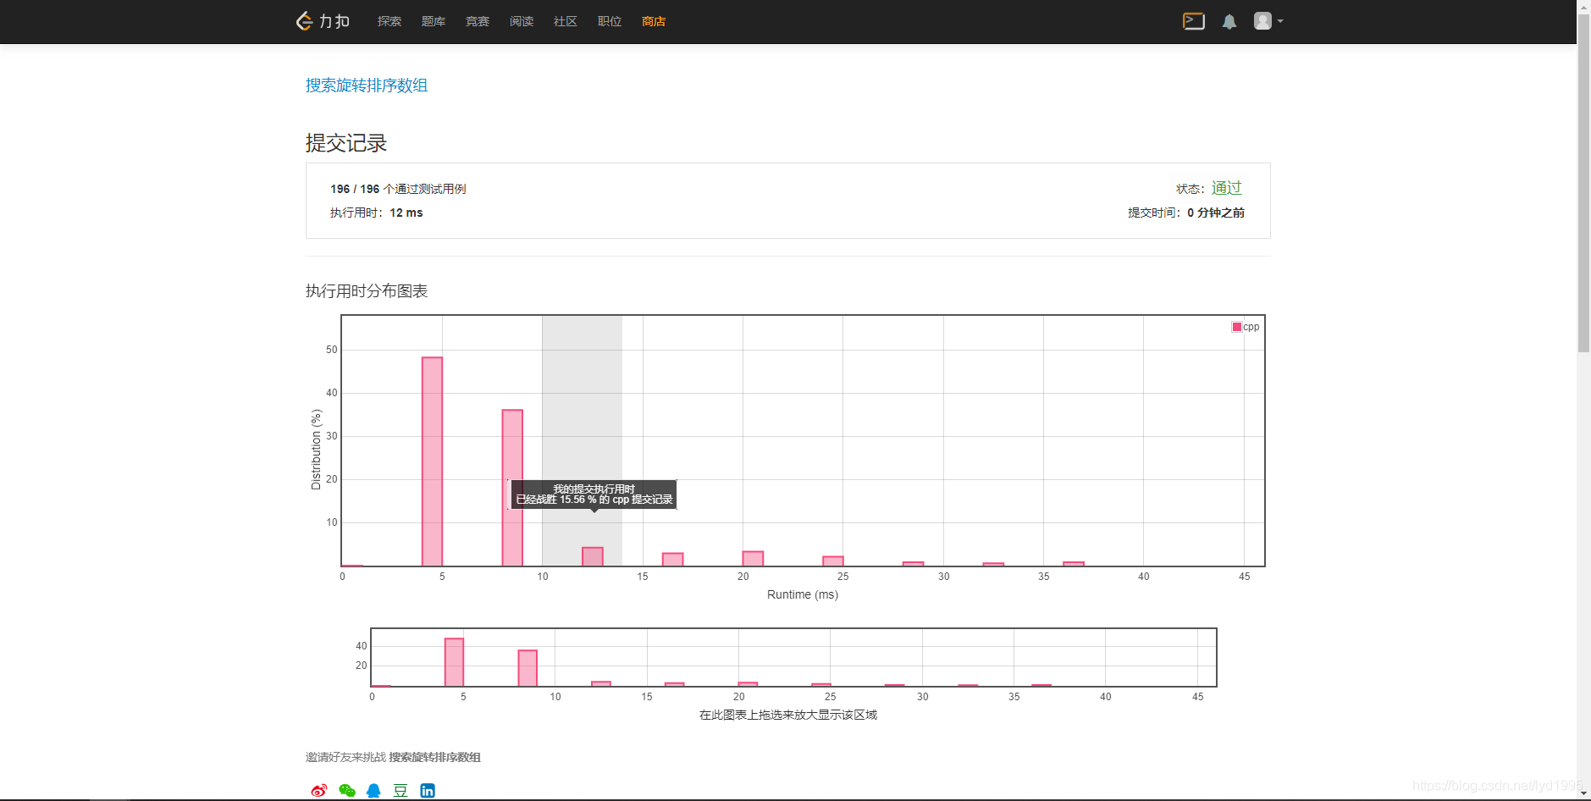Screen dimensions: 1591x801
Task: Click the 执行用时分布图表 heading
Action: point(367,291)
